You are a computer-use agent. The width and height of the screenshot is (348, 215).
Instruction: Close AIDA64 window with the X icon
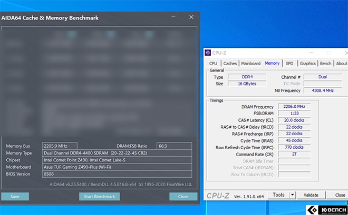pos(191,17)
